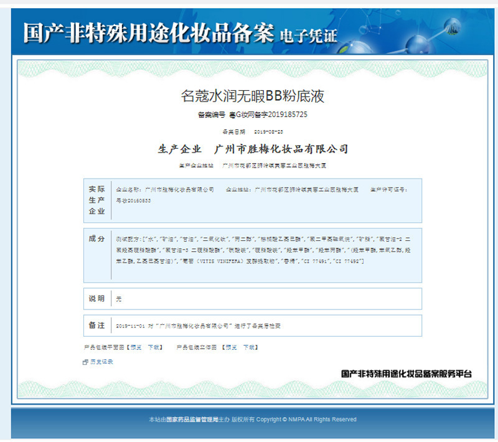
Task: Click the 企业地址 entry in the 实际生产企业 box
Action: (292, 190)
